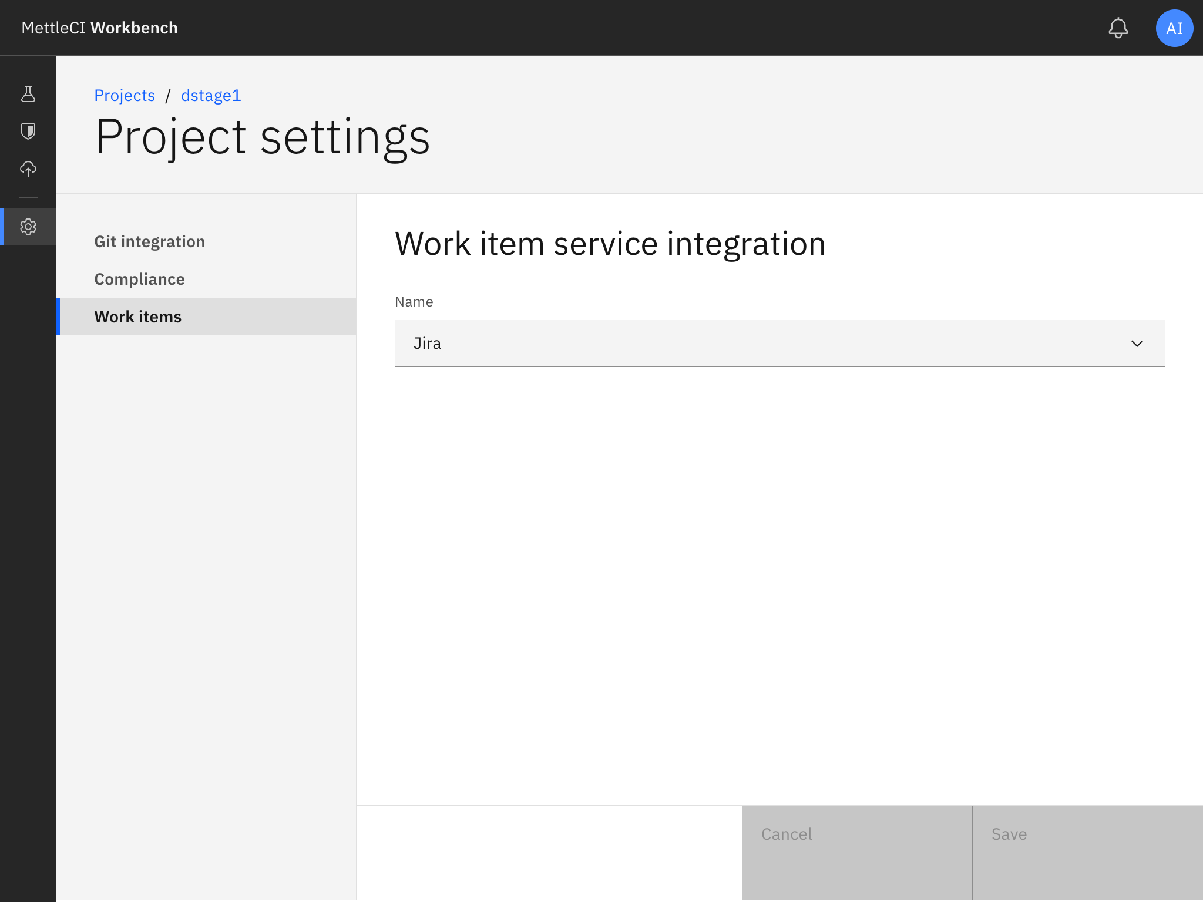Screen dimensions: 1203x902
Task: Open the flask testing icon in sidebar
Action: (28, 94)
